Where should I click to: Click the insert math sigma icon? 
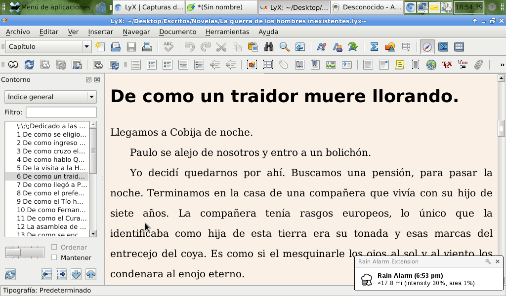click(x=374, y=47)
